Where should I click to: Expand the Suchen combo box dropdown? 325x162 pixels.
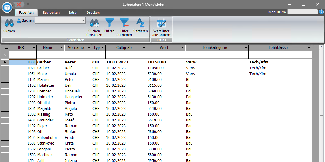point(83,20)
